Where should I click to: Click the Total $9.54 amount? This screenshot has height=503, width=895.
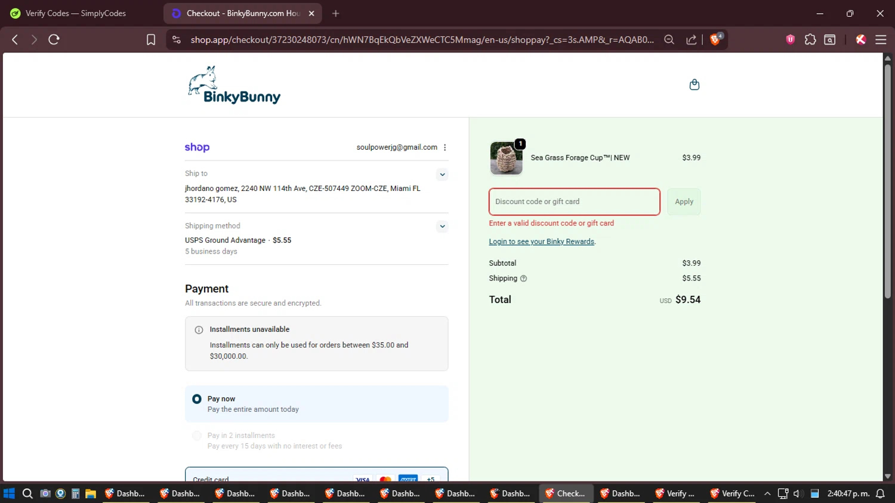click(688, 300)
